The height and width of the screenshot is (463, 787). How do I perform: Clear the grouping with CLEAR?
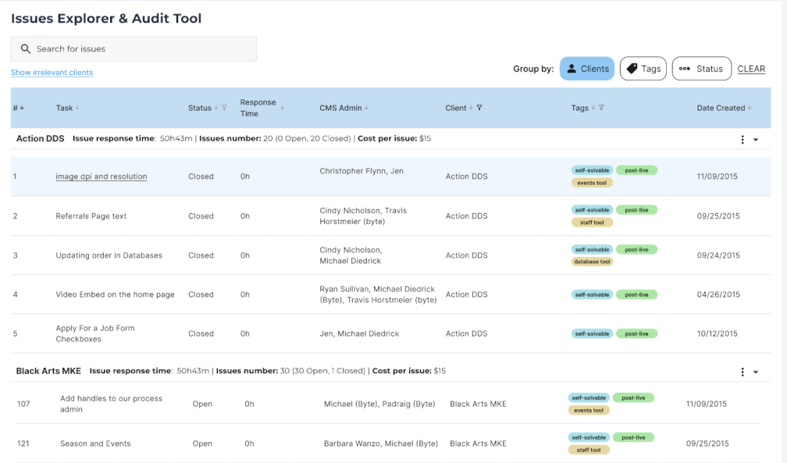click(751, 69)
